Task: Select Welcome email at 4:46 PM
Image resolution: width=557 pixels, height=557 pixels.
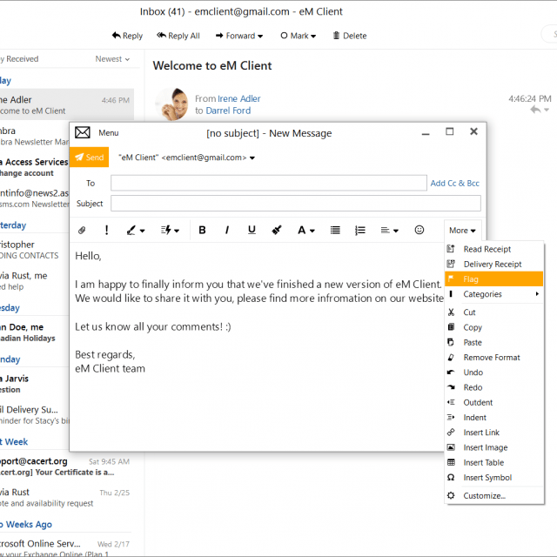Action: pyautogui.click(x=67, y=104)
